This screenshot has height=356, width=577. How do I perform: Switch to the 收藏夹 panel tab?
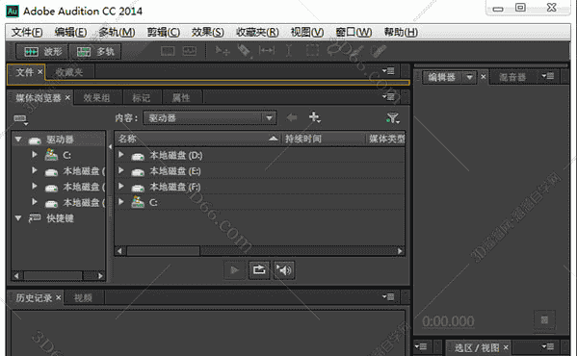(x=69, y=72)
